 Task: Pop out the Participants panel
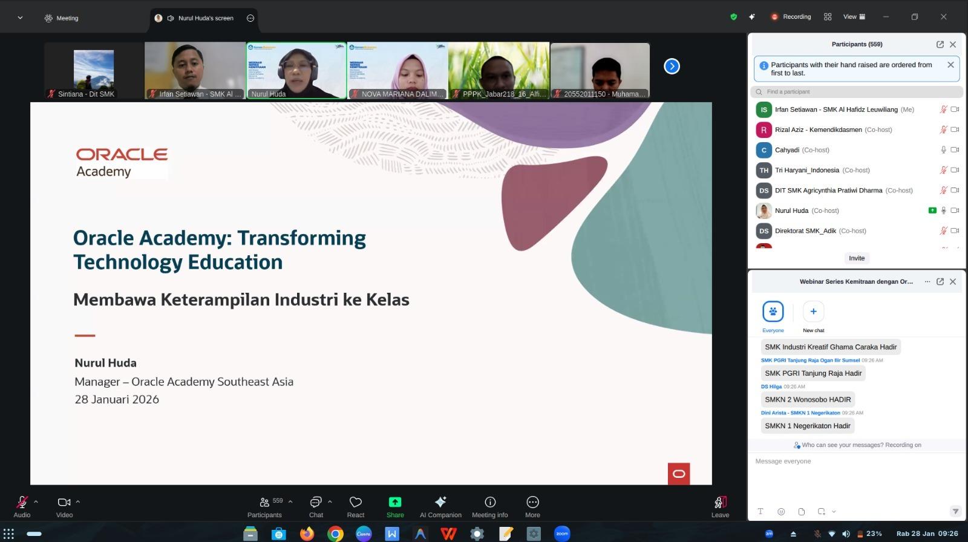[x=940, y=44]
